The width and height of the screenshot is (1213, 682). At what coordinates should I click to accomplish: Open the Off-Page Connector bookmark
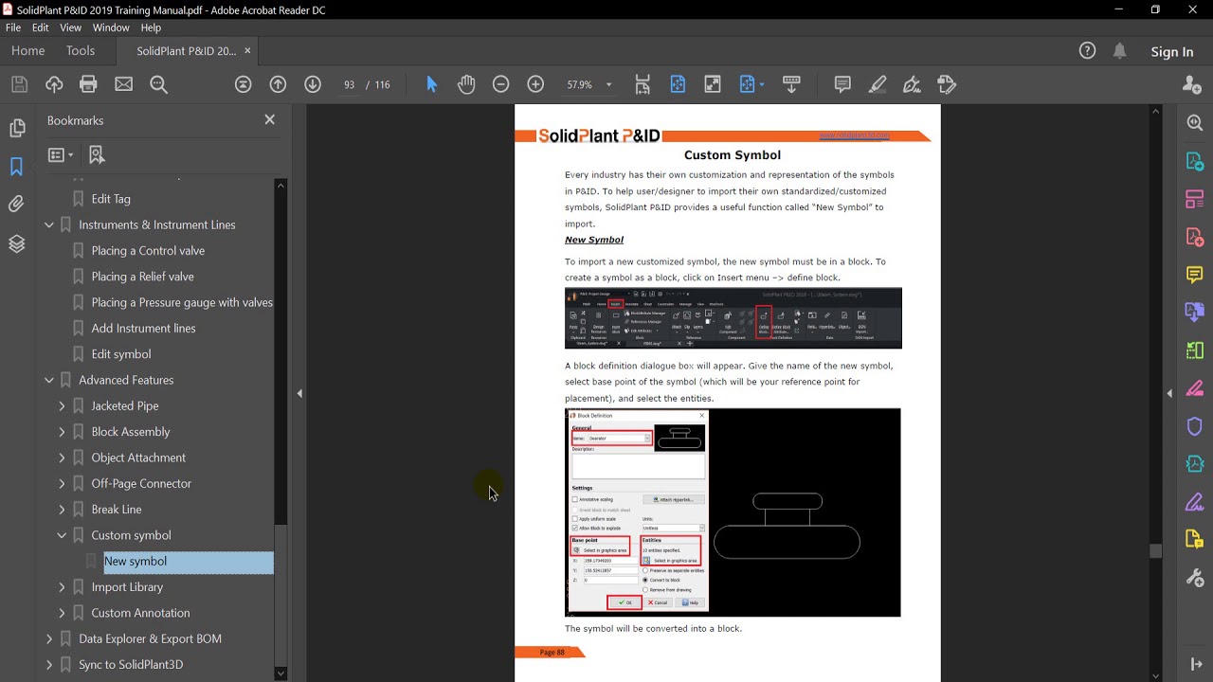(141, 483)
